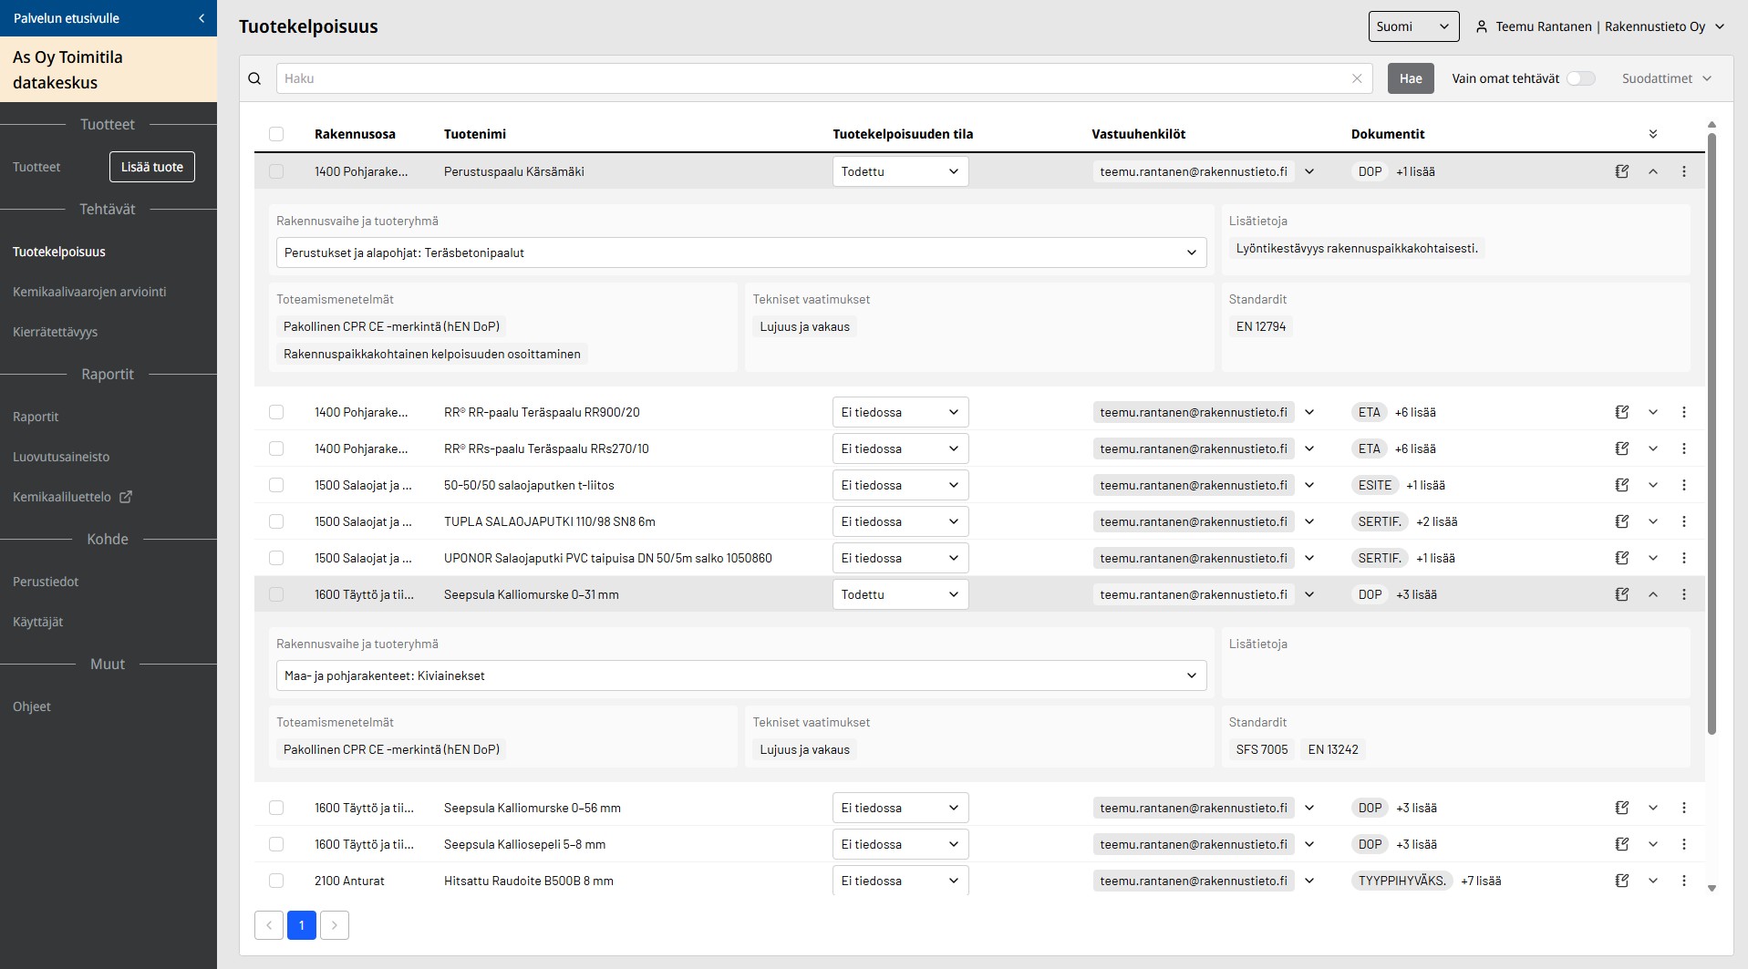
Task: Toggle Vain omat tehtävät switch
Action: [x=1580, y=78]
